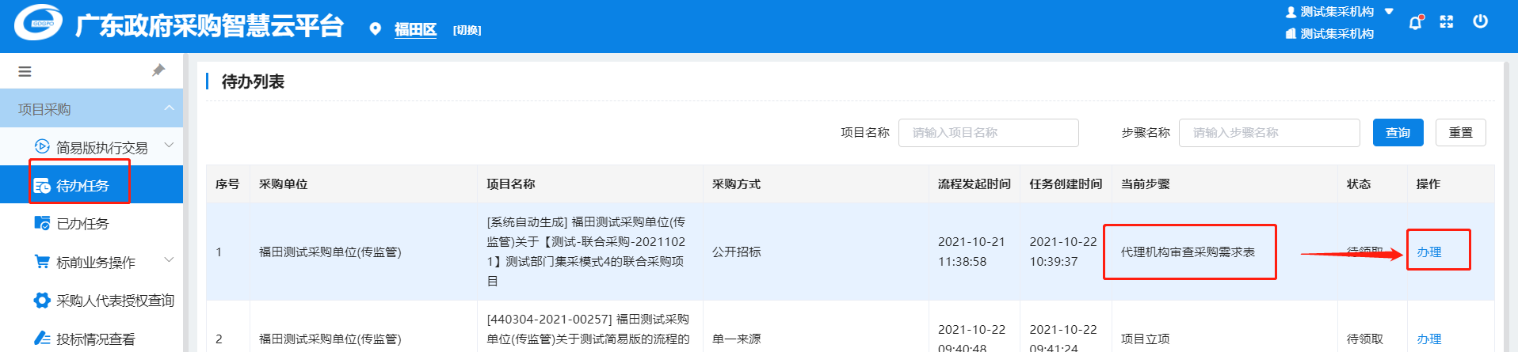Toggle fullscreen mode icon in header

coord(1447,22)
